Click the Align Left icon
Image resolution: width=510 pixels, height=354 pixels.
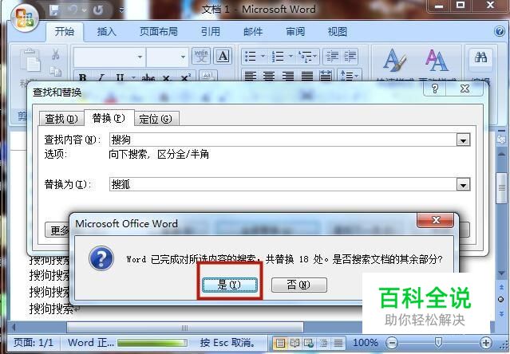pyautogui.click(x=250, y=77)
